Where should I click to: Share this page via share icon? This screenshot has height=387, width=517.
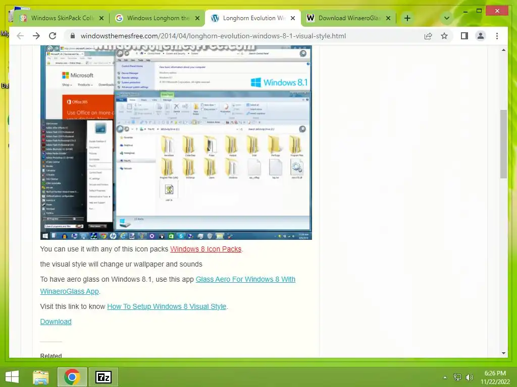tap(428, 36)
